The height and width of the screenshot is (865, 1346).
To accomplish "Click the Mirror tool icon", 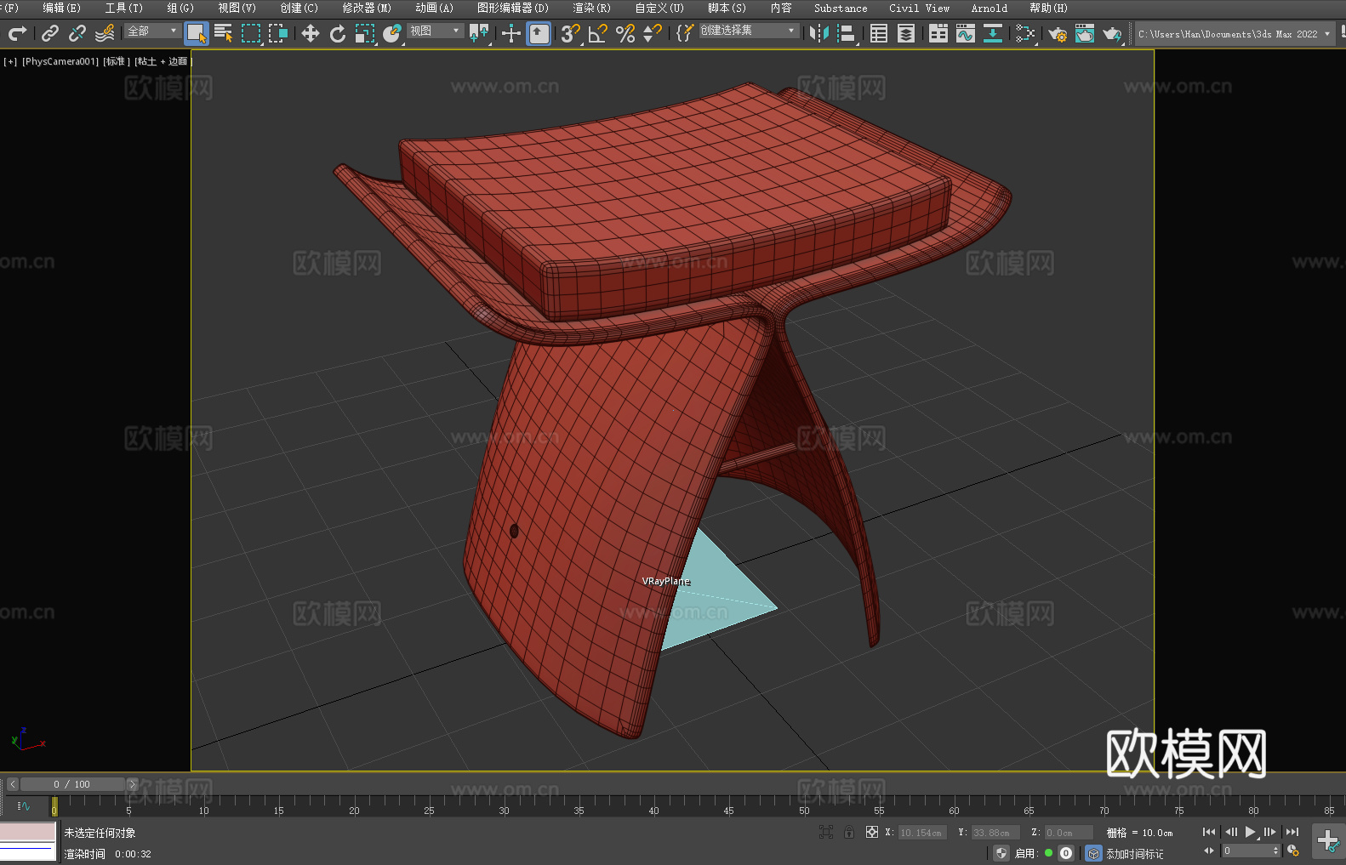I will point(819,33).
